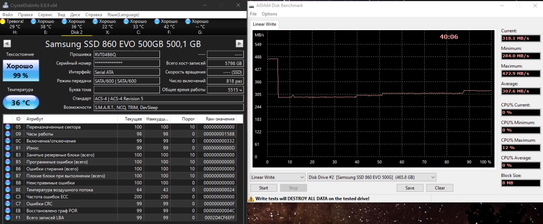Open the Справка menu
This screenshot has width=543, height=224.
(93, 14)
